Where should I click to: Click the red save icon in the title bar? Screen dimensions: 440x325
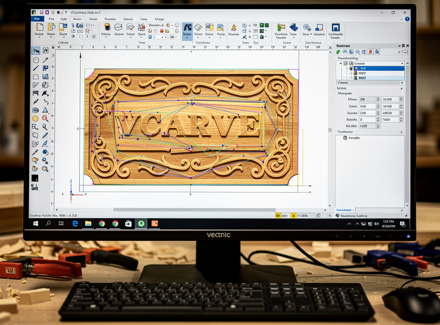[42, 12]
